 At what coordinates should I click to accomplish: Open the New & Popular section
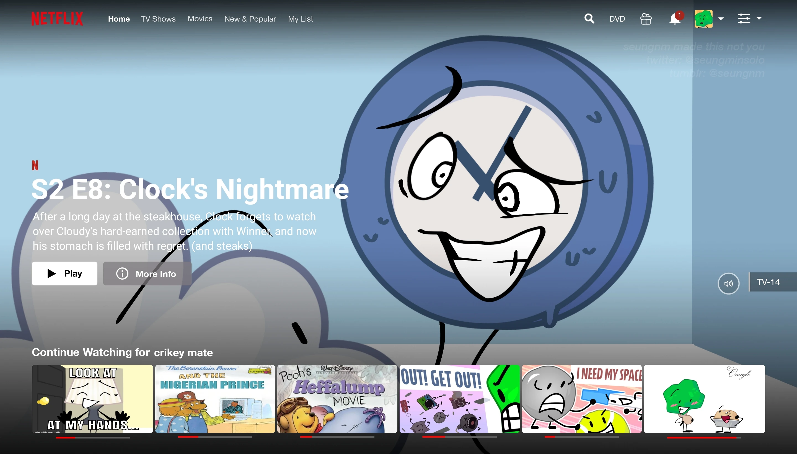(x=250, y=19)
